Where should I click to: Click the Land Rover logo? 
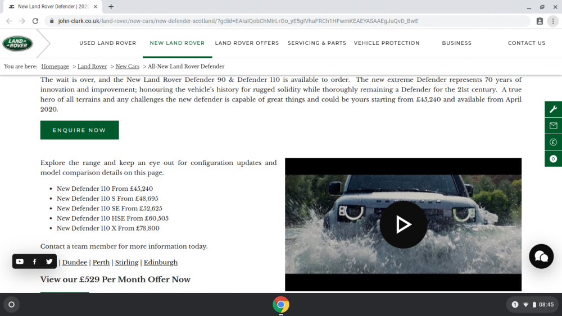[x=17, y=43]
